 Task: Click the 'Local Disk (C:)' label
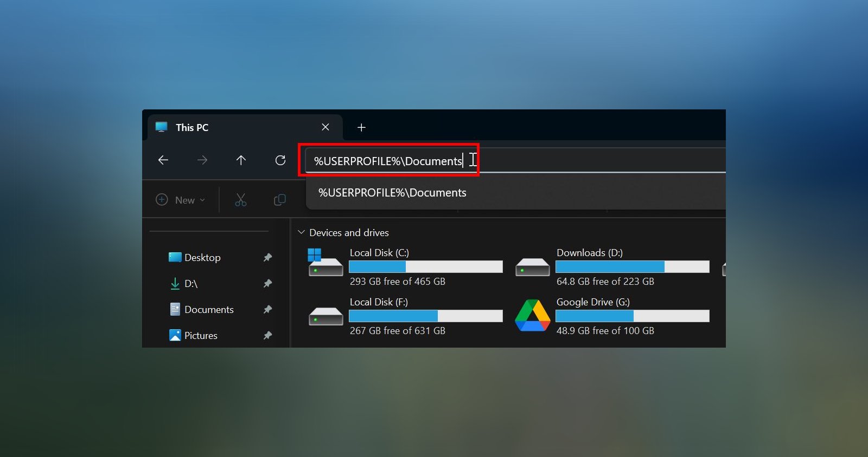(x=379, y=253)
